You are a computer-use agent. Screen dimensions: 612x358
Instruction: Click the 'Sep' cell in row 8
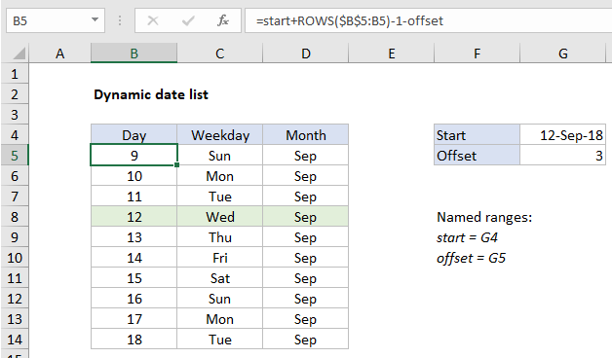click(306, 217)
